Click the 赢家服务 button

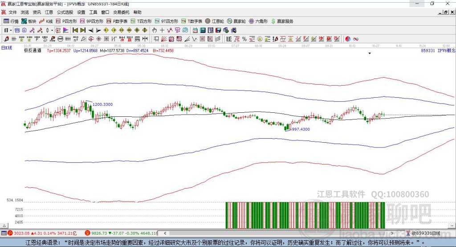pos(282,21)
